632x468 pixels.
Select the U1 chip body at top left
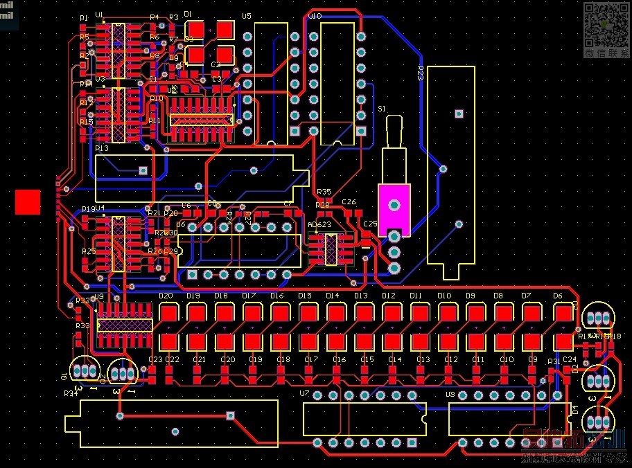tap(119, 51)
